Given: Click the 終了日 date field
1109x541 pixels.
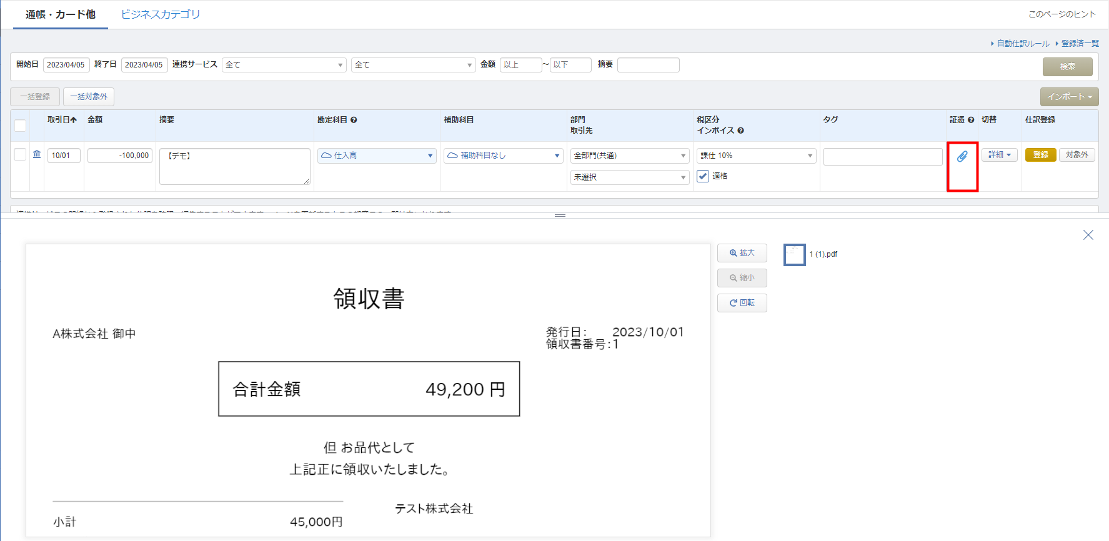Looking at the screenshot, I should 144,65.
